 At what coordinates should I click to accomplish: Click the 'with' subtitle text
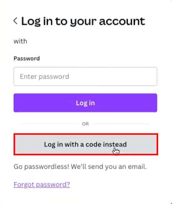20,41
